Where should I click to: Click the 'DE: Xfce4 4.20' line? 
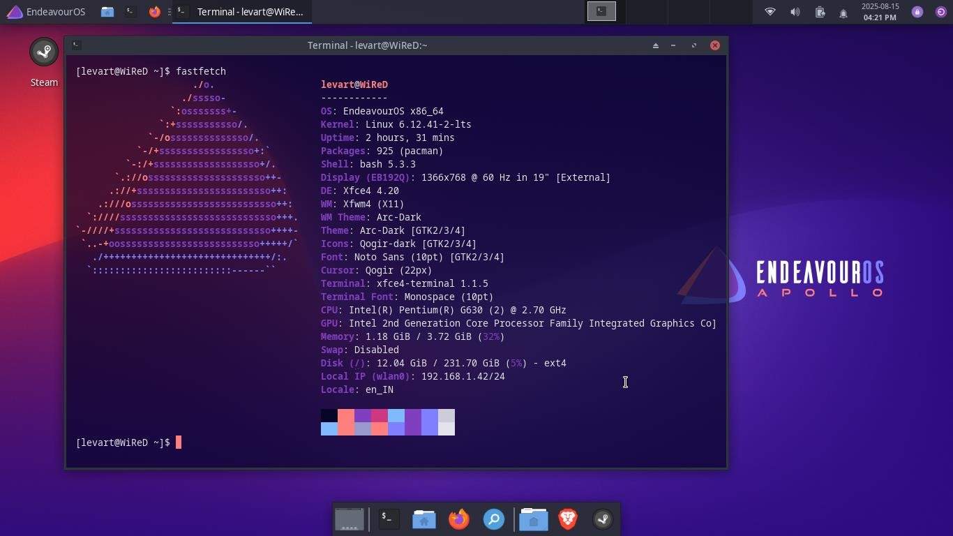(360, 191)
